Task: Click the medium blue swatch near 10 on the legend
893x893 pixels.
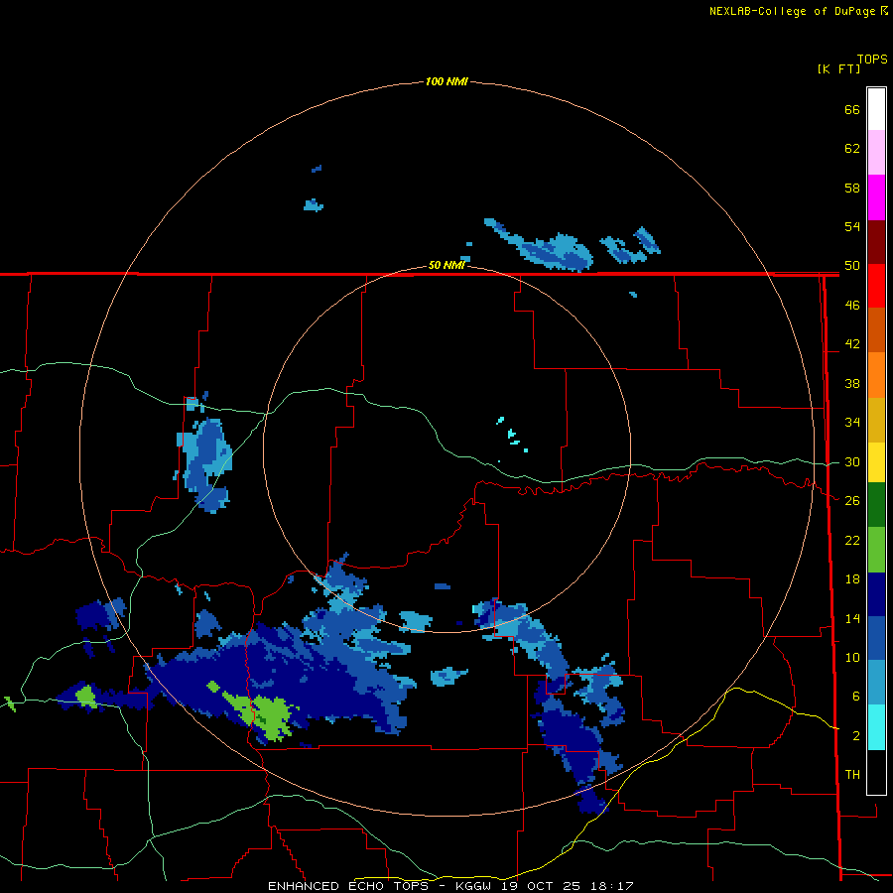Action: click(x=876, y=639)
